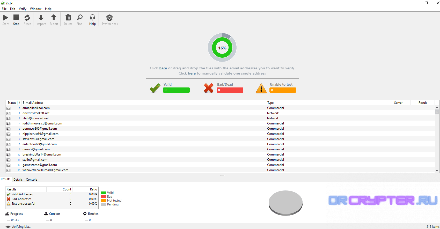Sort by Type column header

[x=326, y=103]
